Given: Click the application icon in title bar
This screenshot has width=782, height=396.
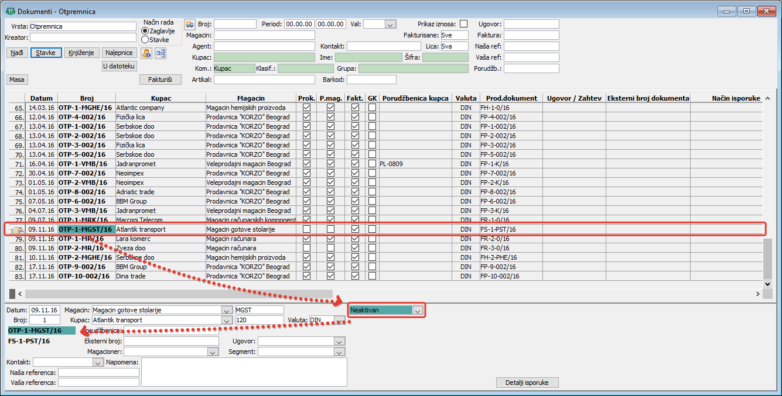Looking at the screenshot, I should (9, 11).
